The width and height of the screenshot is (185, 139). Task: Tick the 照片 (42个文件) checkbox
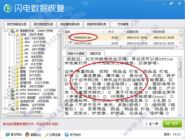[x=14, y=68]
